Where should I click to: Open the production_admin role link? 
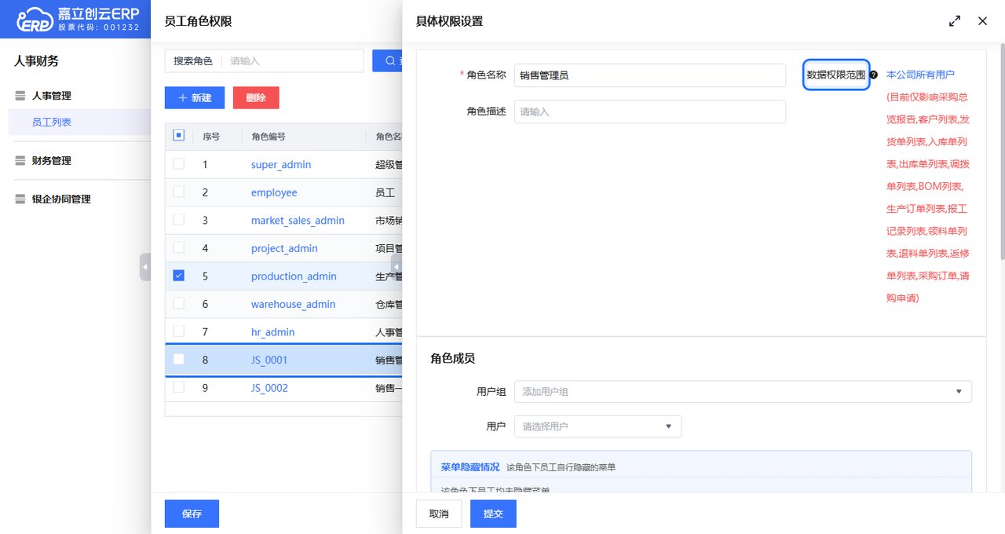pos(294,276)
